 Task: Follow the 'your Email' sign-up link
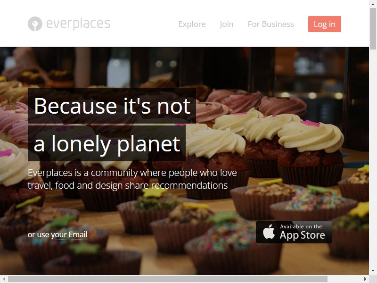(x=69, y=234)
